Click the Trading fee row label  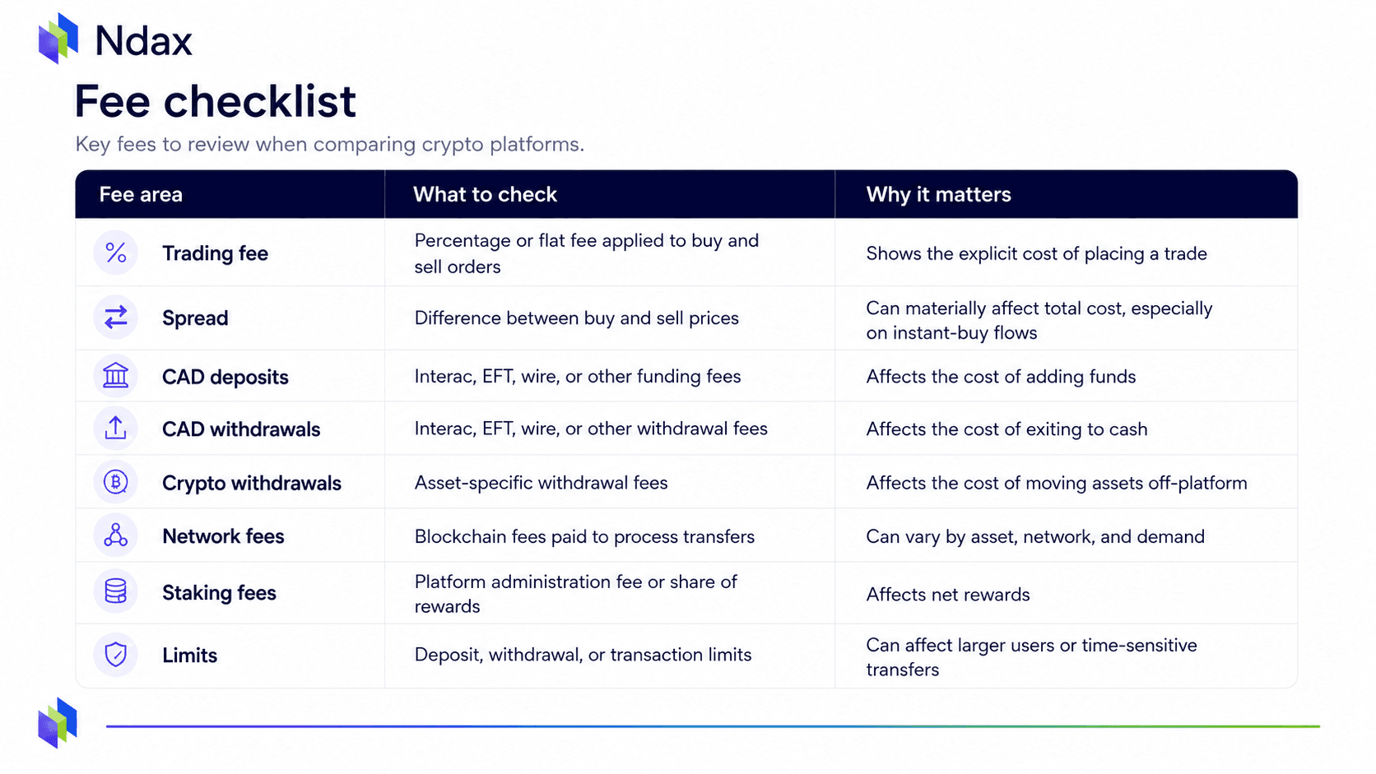point(215,253)
